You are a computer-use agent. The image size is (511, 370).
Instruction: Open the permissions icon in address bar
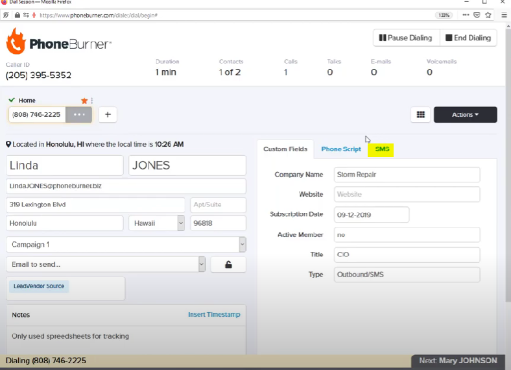26,15
